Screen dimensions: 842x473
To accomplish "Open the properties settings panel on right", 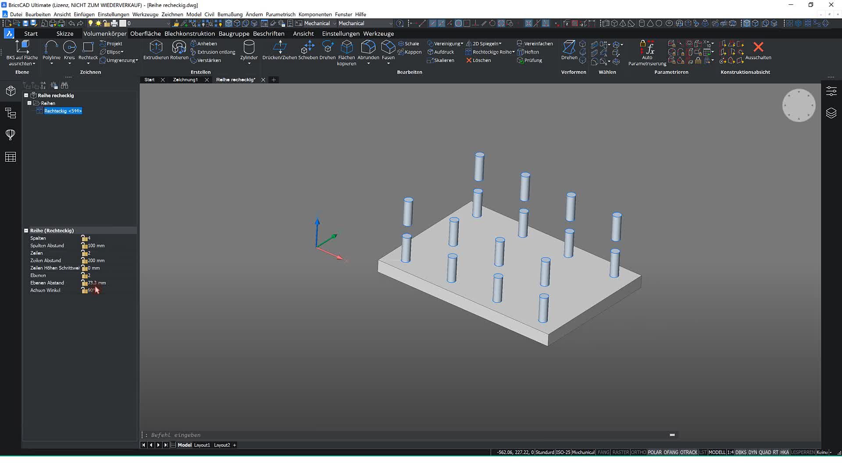I will (831, 91).
